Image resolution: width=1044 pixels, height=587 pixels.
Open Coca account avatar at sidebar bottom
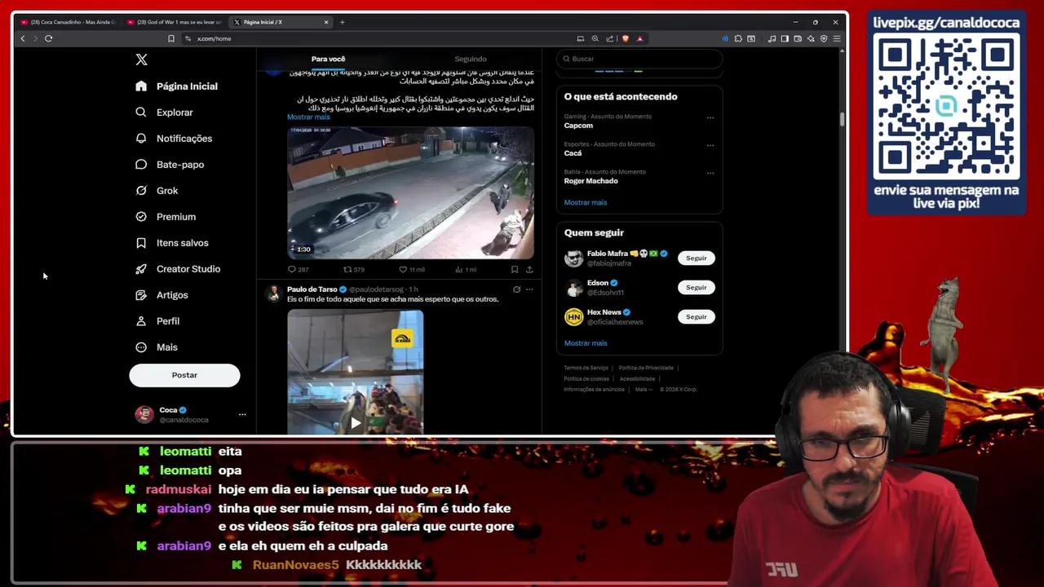[144, 415]
